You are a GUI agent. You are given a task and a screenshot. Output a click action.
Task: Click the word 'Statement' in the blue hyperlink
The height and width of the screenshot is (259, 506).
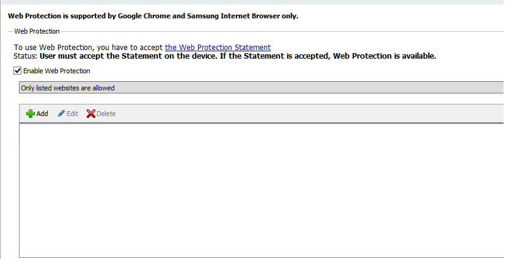(252, 48)
